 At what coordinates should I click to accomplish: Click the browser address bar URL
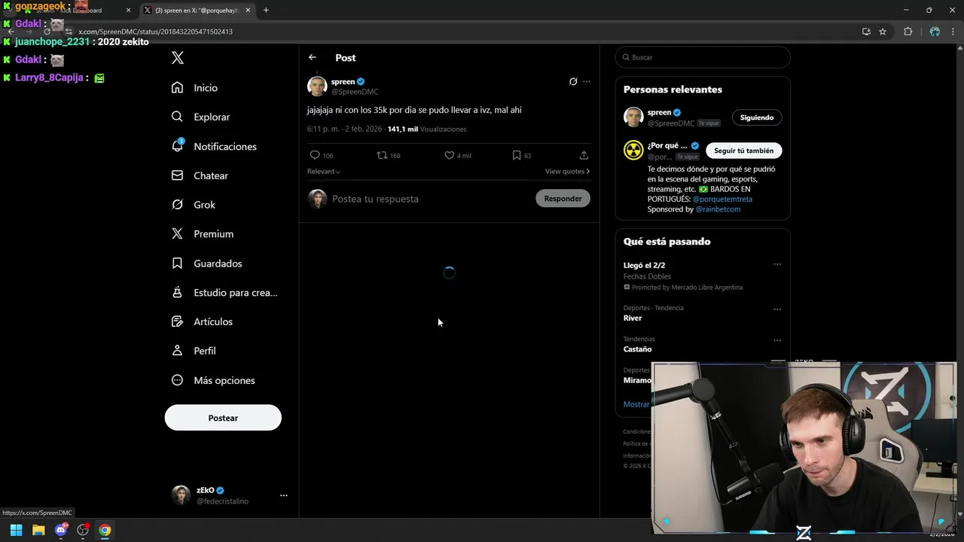pyautogui.click(x=155, y=32)
